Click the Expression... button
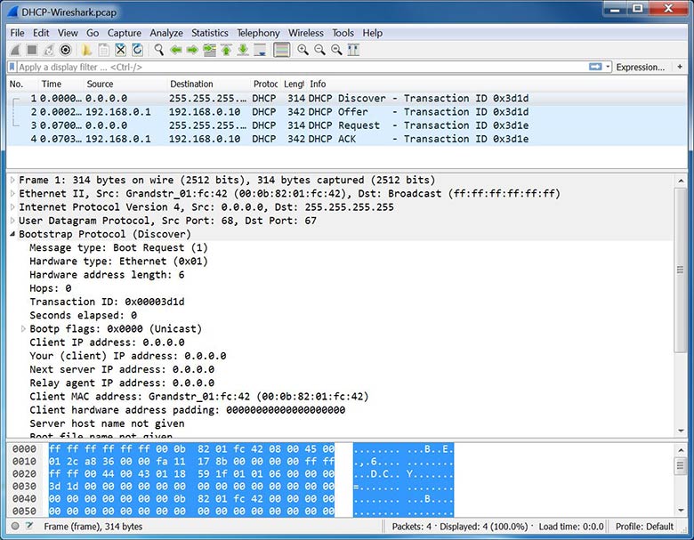 (x=641, y=67)
